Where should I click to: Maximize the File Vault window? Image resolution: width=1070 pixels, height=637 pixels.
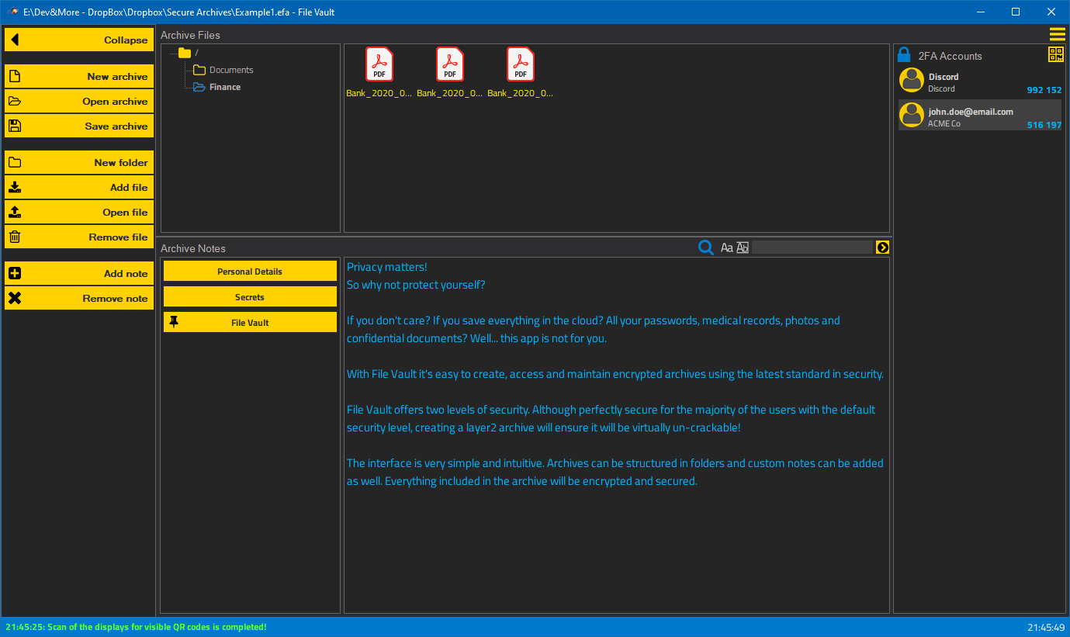point(1016,12)
